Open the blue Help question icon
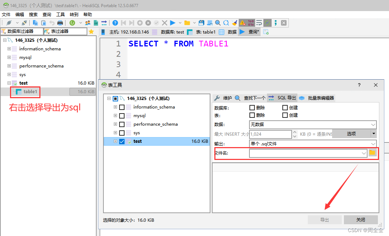This screenshot has width=389, height=236. pyautogui.click(x=115, y=23)
